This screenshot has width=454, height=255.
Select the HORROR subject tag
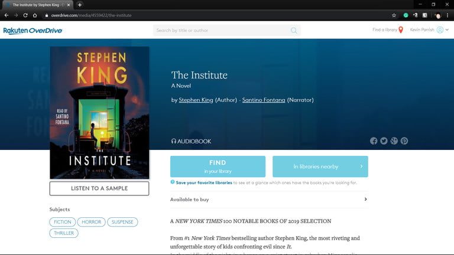92,222
